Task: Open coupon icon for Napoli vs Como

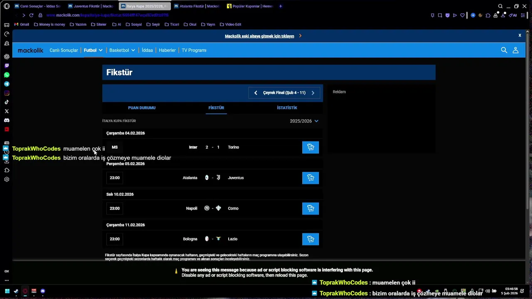Action: coord(310,208)
